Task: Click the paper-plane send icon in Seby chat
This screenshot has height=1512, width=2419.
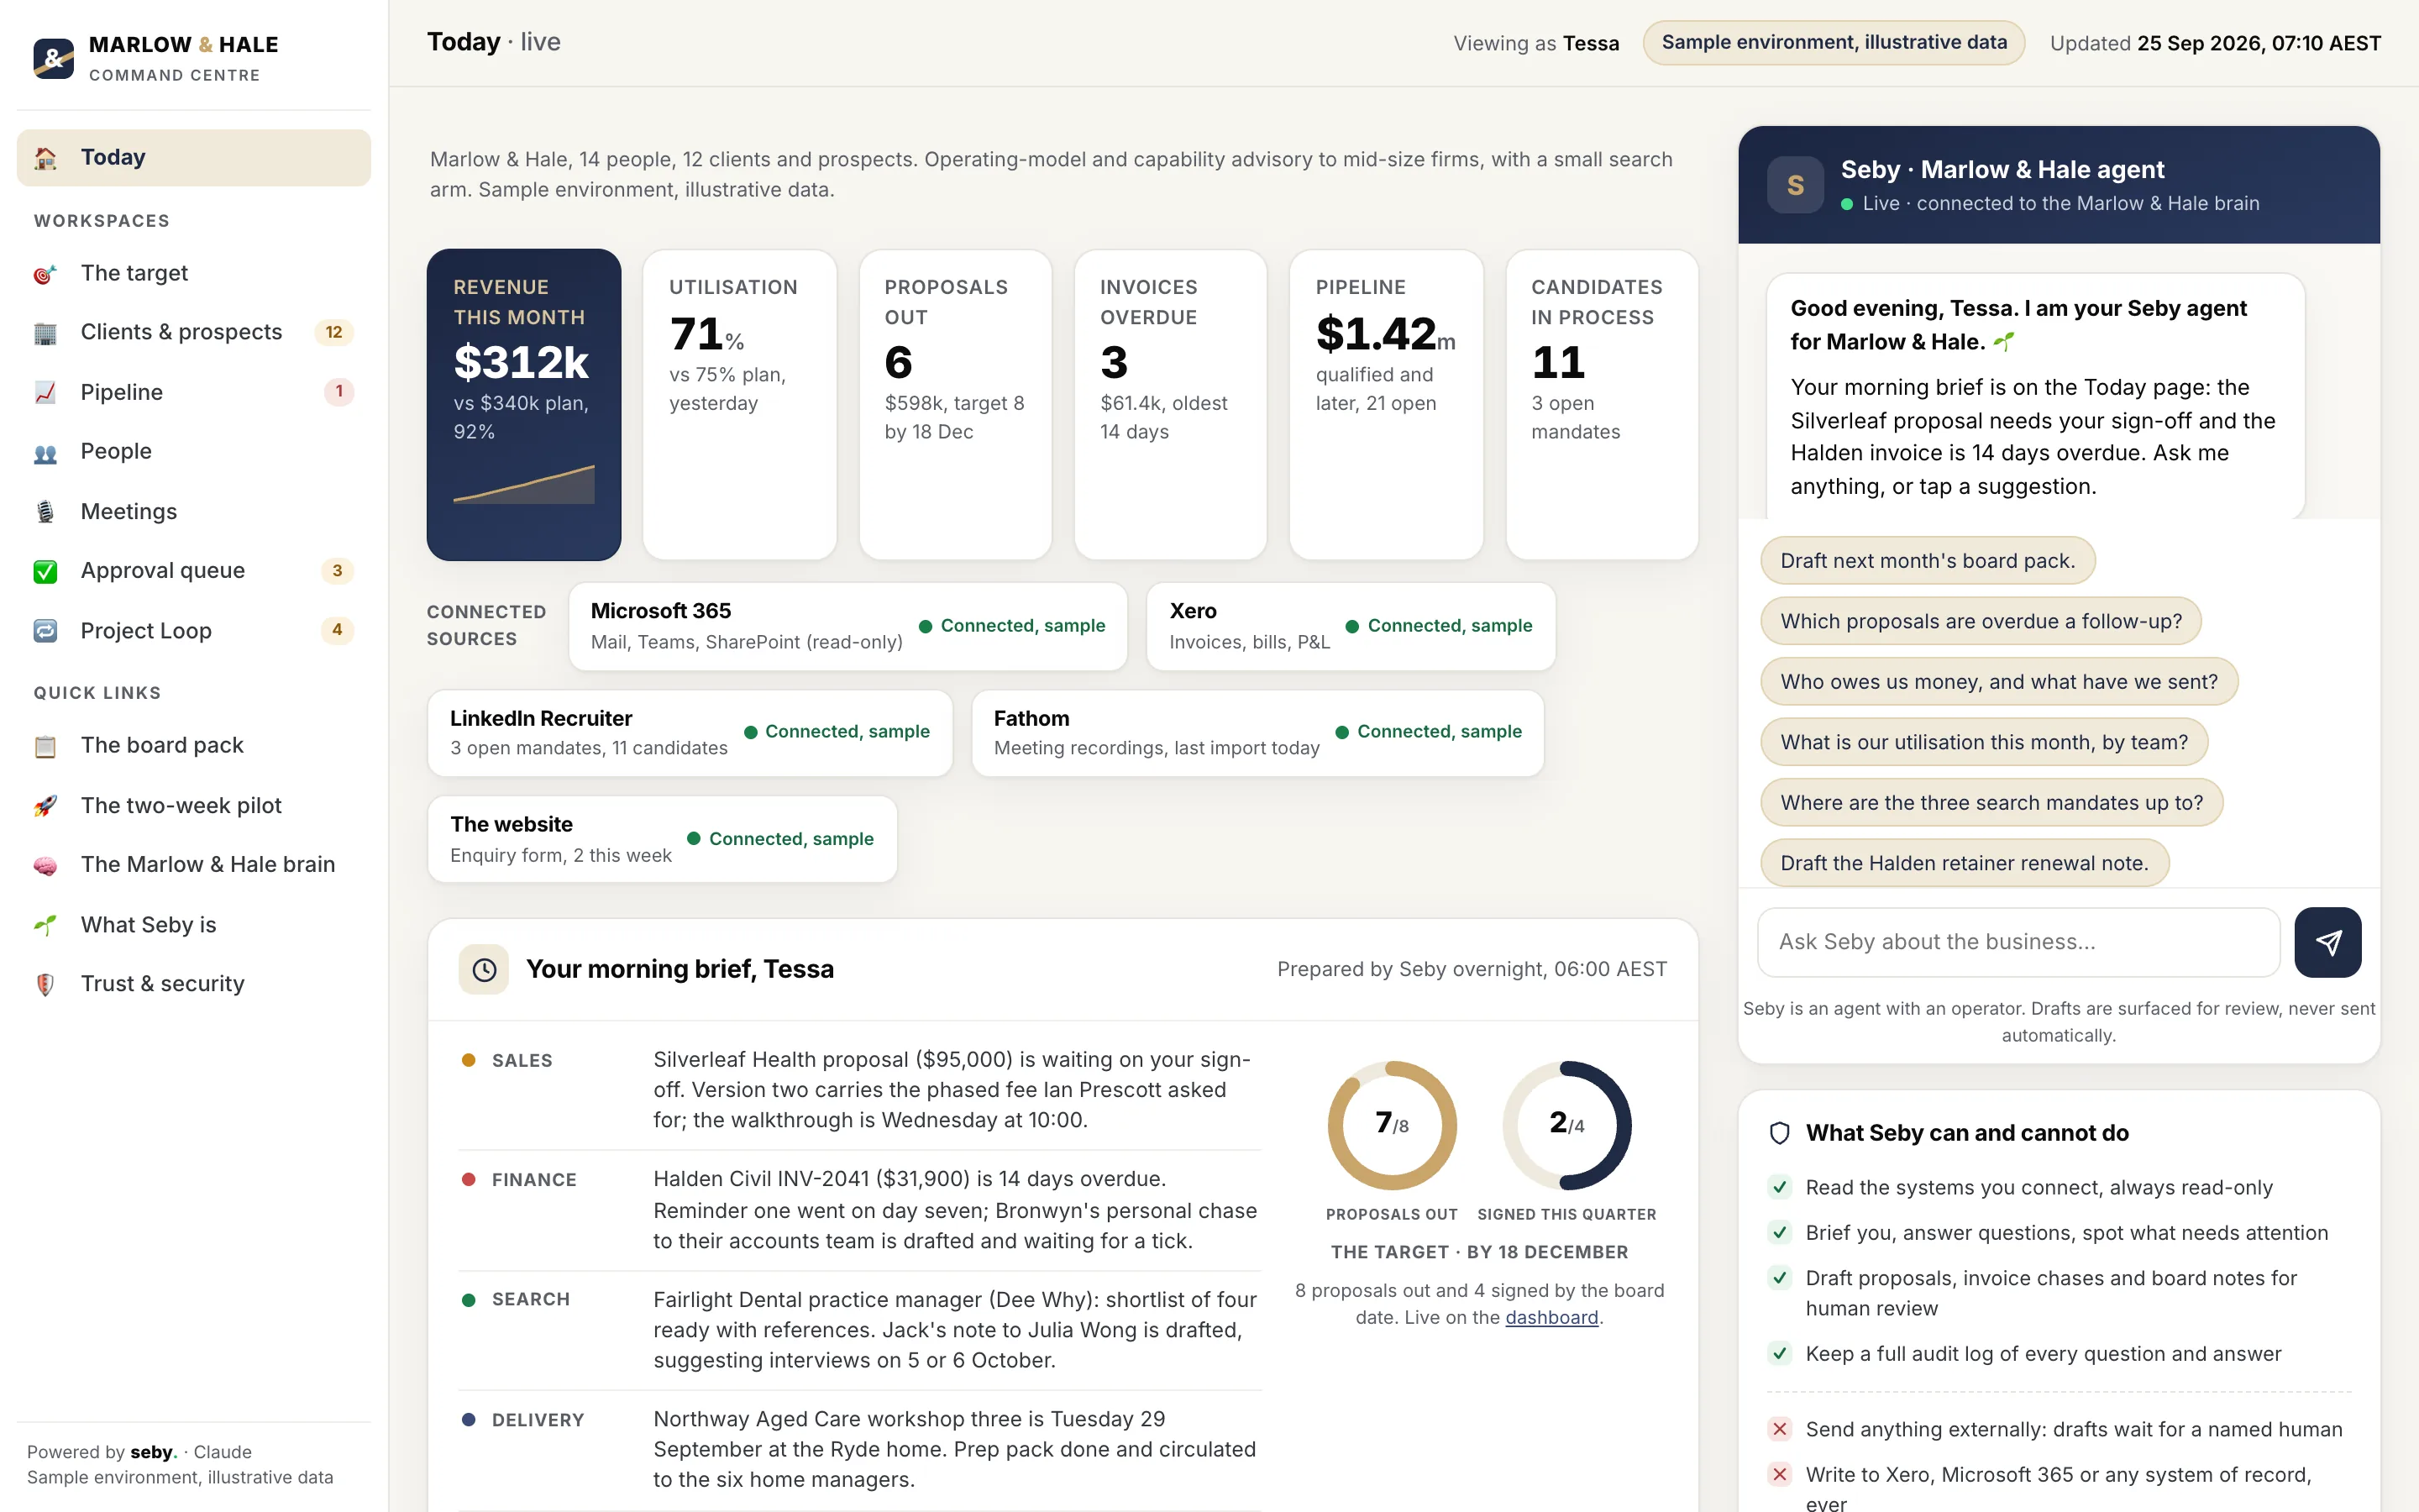Action: [x=2328, y=942]
